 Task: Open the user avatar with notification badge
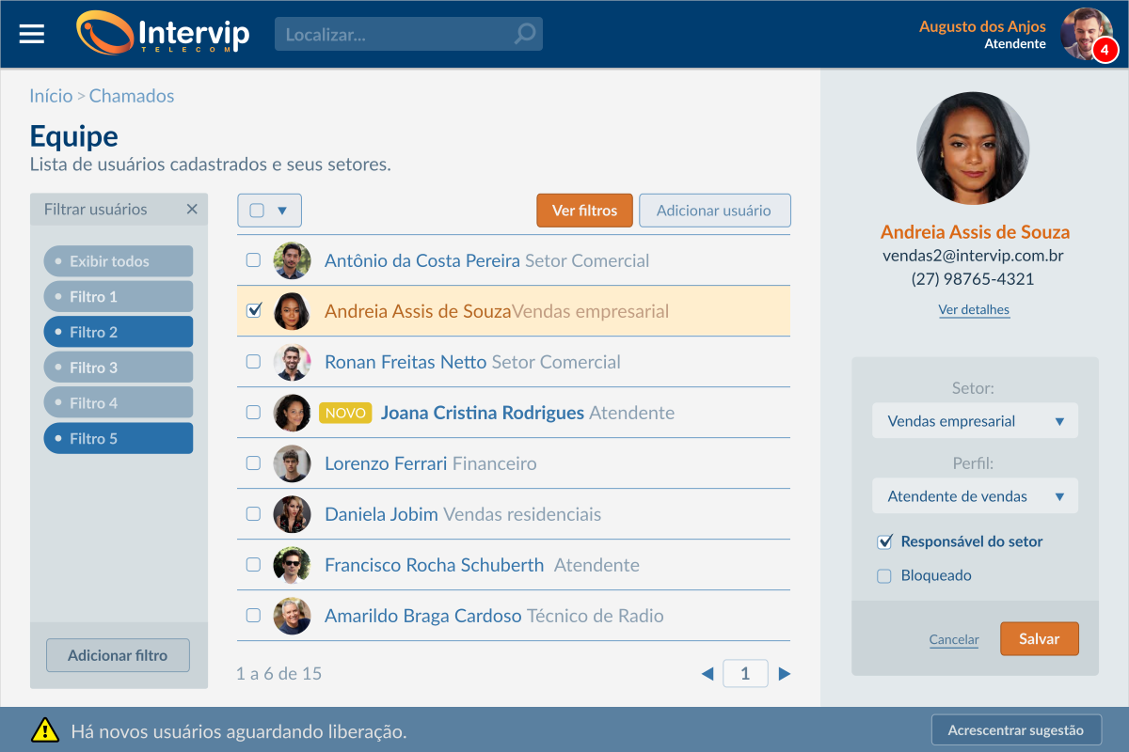click(1087, 34)
